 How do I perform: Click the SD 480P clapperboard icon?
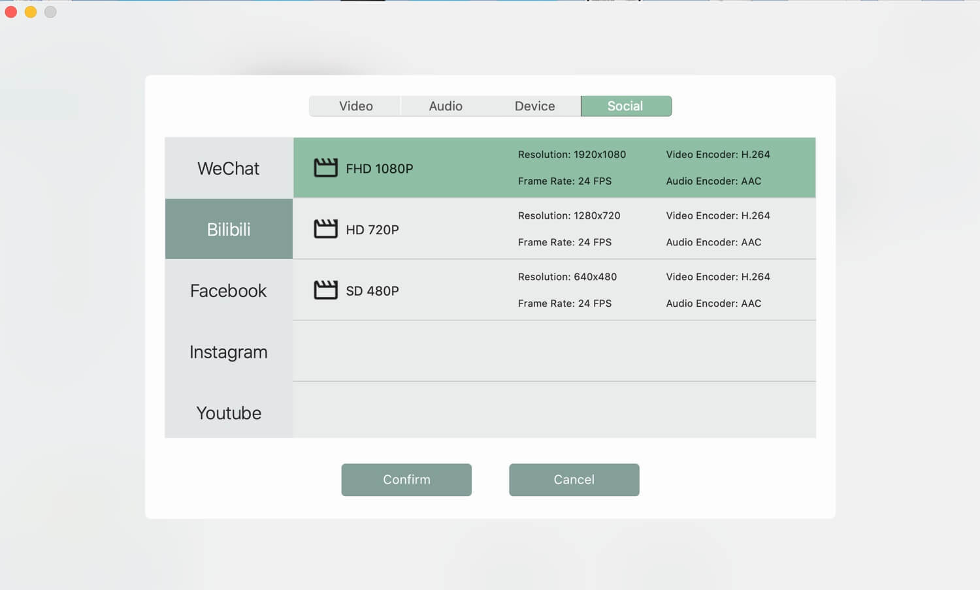(x=325, y=290)
